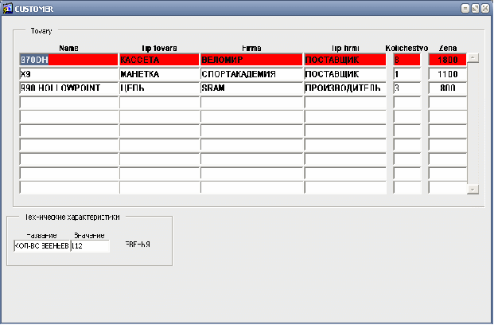Maximize the CUSTOMER window
The height and width of the screenshot is (325, 494).
tap(475, 9)
